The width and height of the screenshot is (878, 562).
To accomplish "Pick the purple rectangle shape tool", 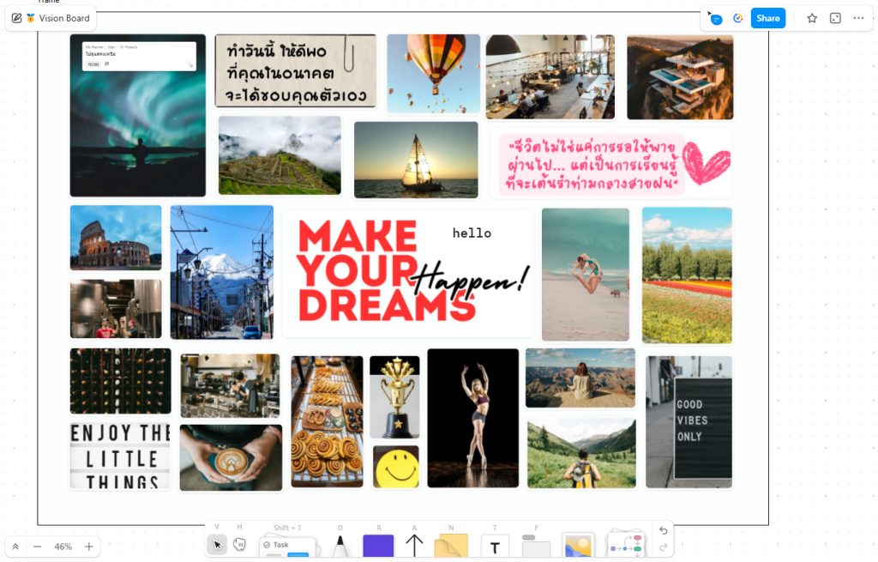I will (378, 547).
